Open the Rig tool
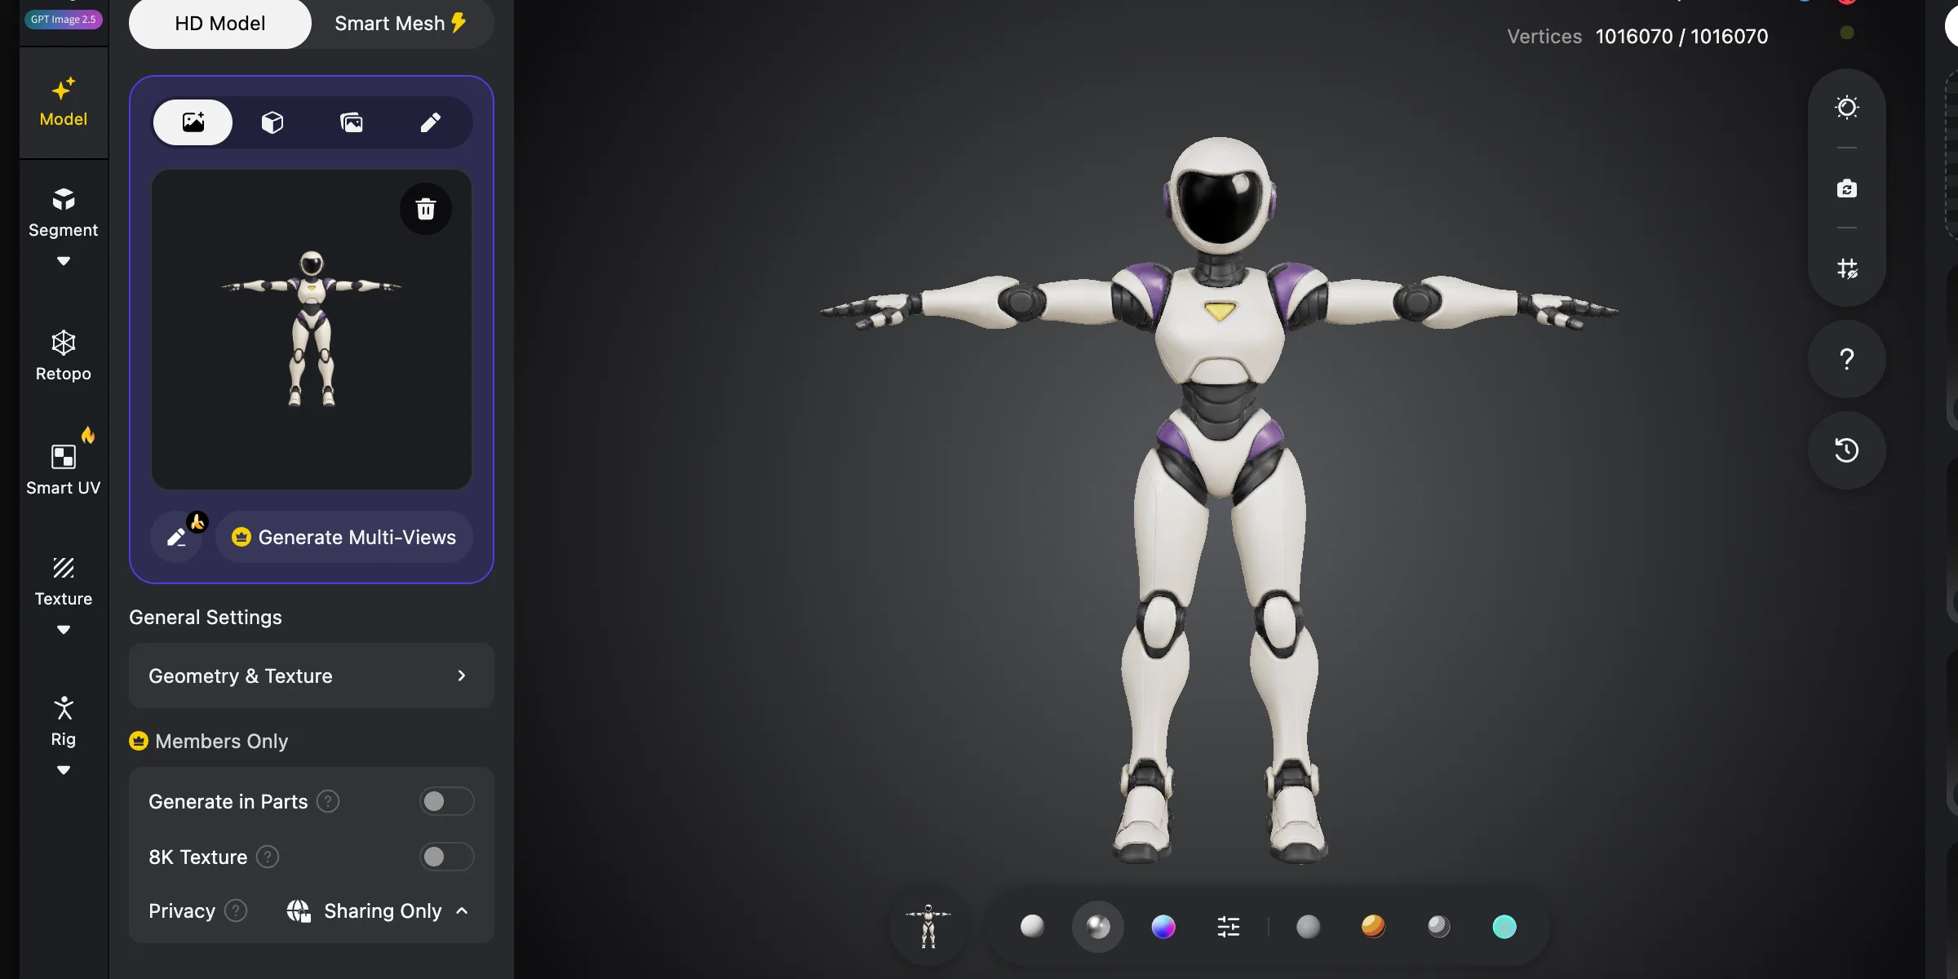Screen dimensions: 1958x979 pyautogui.click(x=64, y=721)
